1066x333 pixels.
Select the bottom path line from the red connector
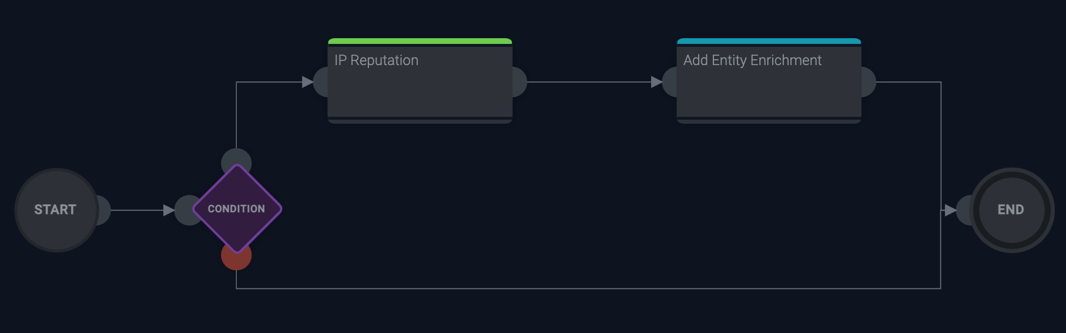click(x=588, y=288)
